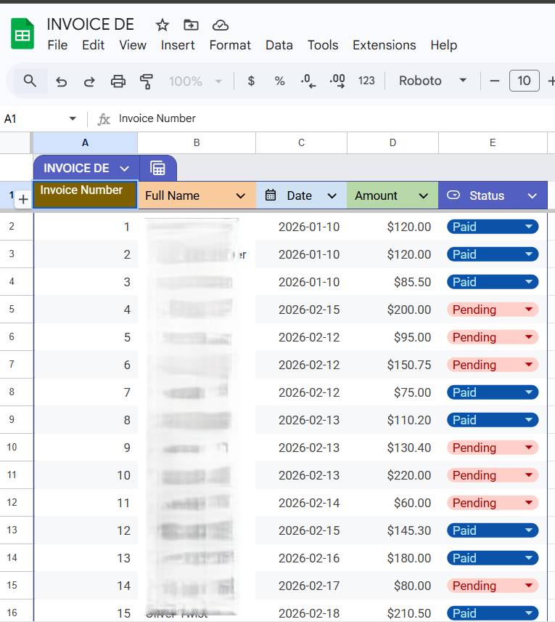This screenshot has height=622, width=555.
Task: Increase decimal places
Action: click(x=337, y=81)
